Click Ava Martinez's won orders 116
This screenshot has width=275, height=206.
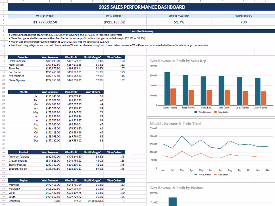pos(114,76)
